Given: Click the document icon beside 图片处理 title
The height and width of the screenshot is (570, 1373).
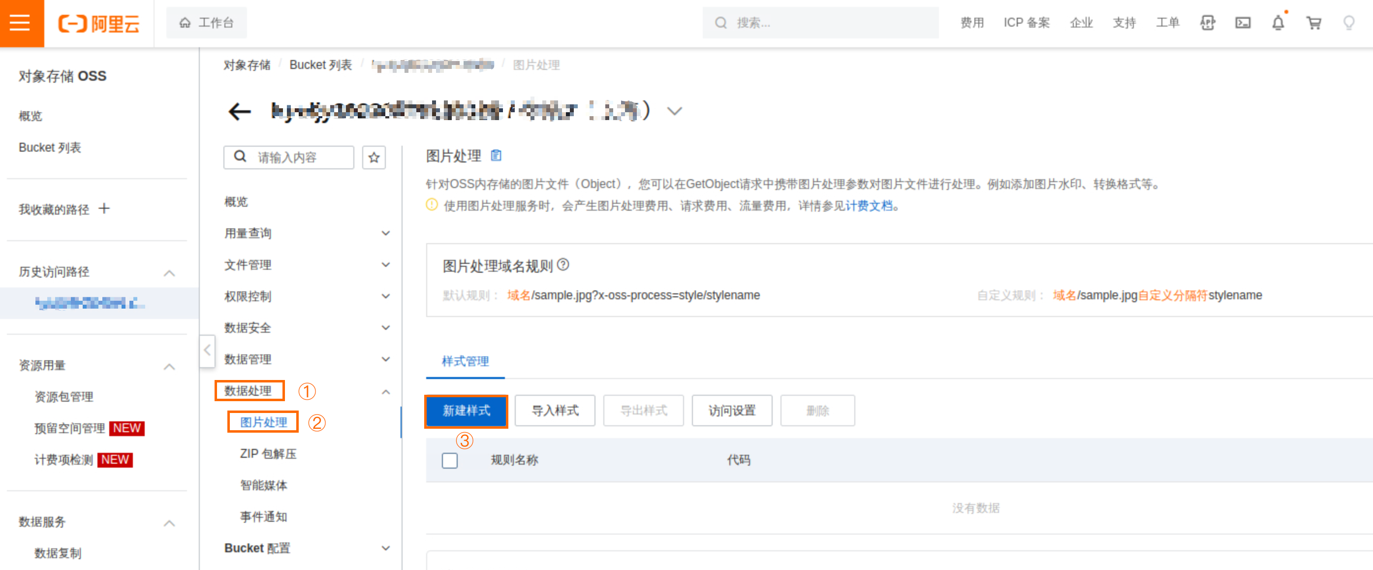Looking at the screenshot, I should pyautogui.click(x=496, y=155).
